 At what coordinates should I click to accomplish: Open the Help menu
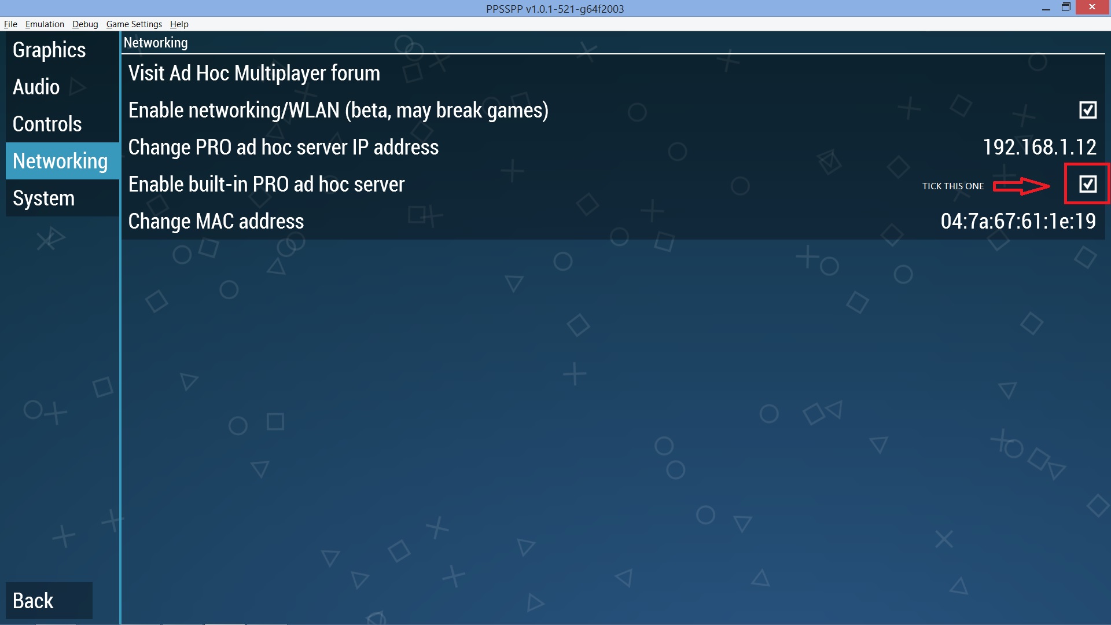click(179, 24)
